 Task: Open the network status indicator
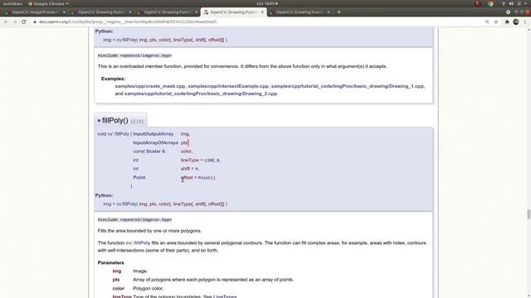(x=504, y=3)
